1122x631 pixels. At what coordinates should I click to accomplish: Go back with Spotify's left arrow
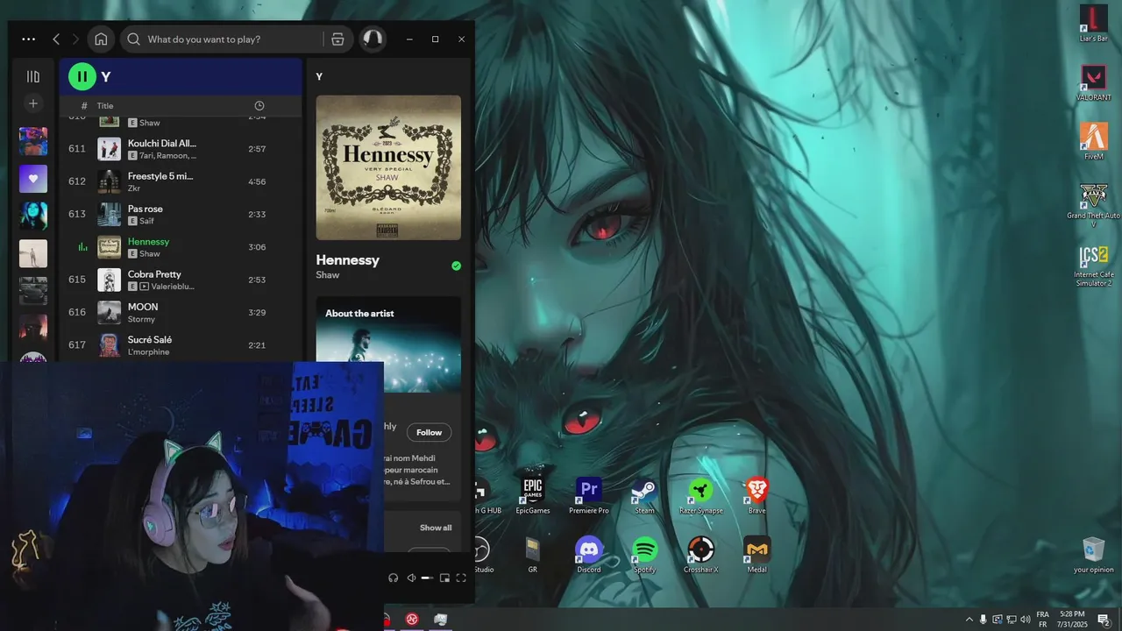(x=56, y=39)
